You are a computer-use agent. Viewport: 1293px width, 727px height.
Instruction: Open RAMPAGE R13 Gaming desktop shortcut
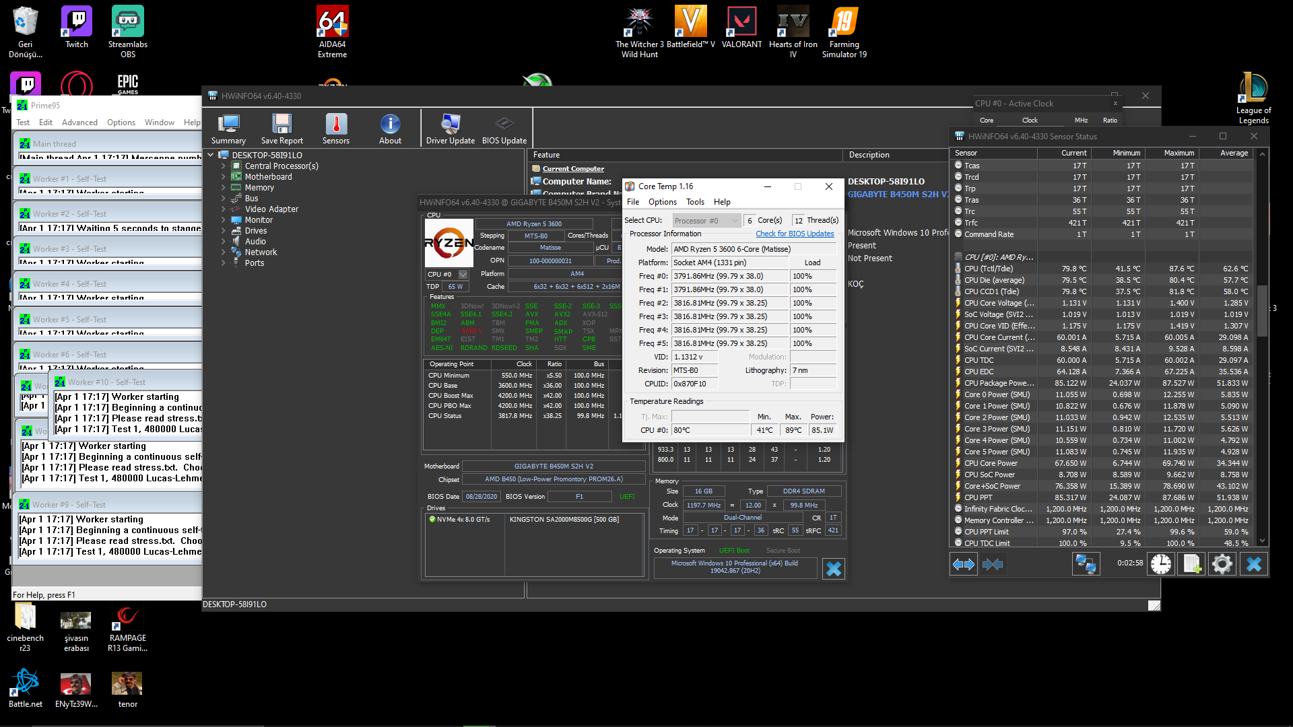(x=127, y=627)
